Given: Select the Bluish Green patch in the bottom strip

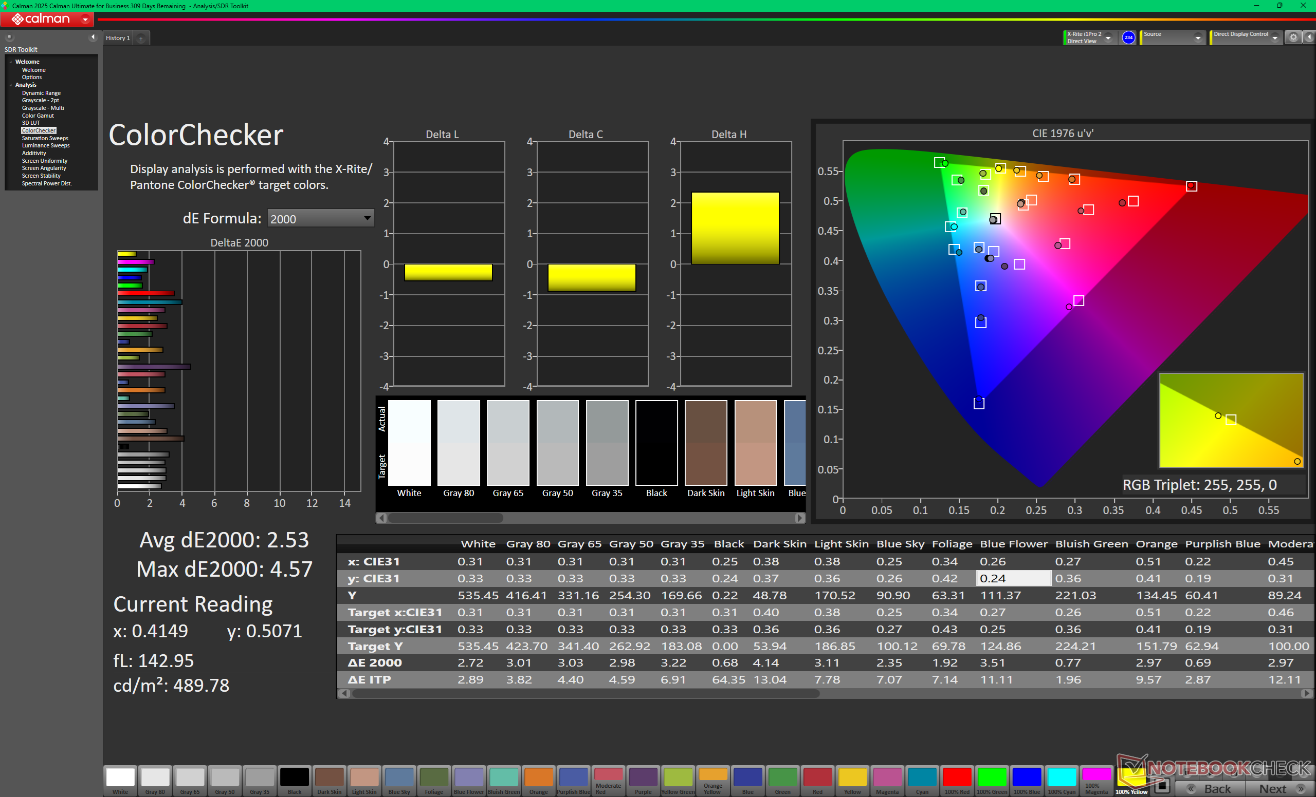Looking at the screenshot, I should click(504, 781).
